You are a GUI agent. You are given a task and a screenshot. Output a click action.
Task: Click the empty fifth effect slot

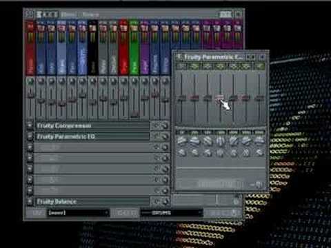(x=92, y=169)
